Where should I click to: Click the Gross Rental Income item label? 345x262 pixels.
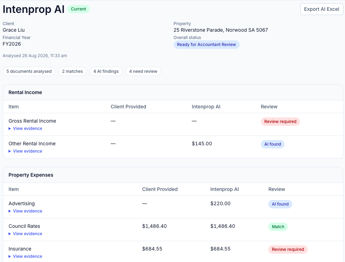32,121
